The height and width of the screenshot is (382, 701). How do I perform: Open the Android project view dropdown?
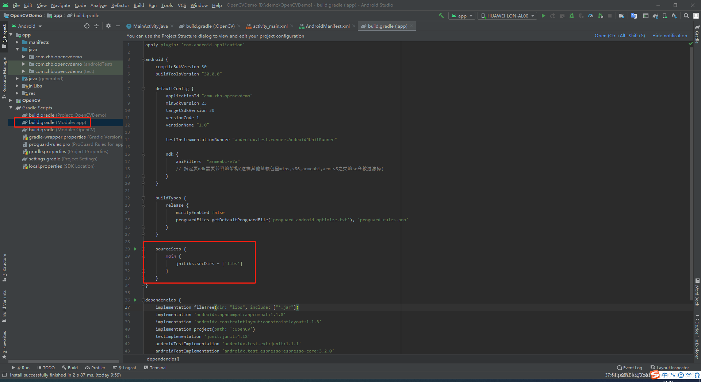tap(27, 26)
